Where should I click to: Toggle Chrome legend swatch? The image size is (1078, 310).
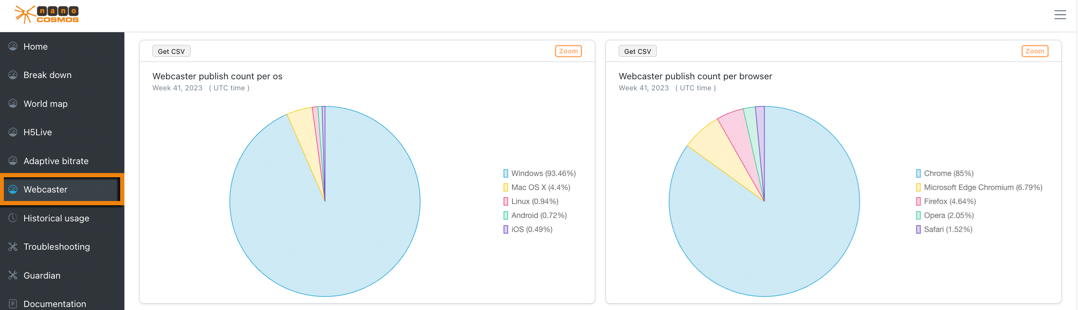[918, 173]
